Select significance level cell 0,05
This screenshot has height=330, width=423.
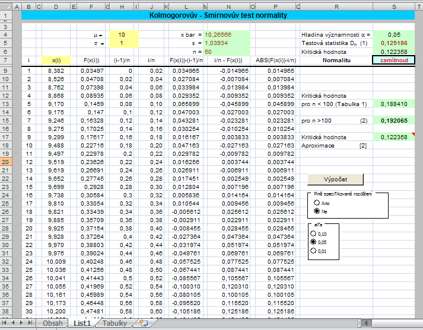[394, 35]
